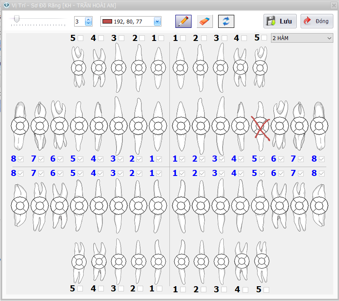Tick the bottom-left baby tooth 5 checkbox
Viewport: 339px width, 301px height.
[x=80, y=289]
